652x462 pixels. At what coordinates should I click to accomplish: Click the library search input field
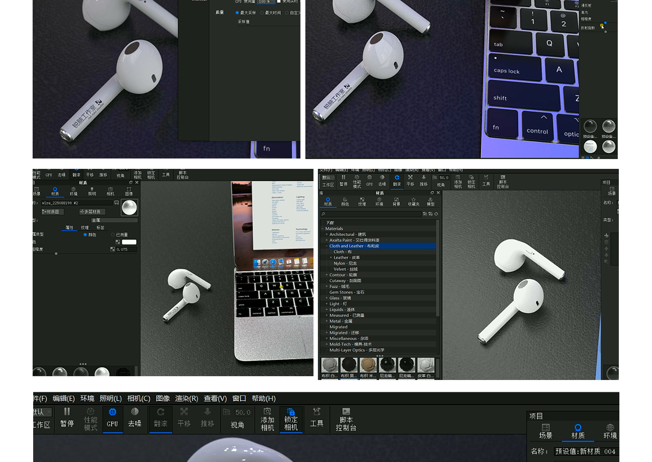click(371, 214)
